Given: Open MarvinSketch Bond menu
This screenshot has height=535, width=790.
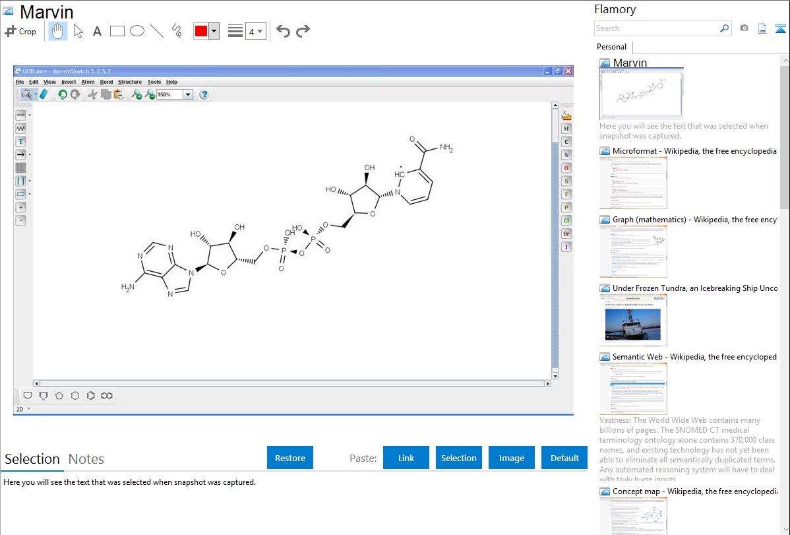Looking at the screenshot, I should click(x=106, y=82).
